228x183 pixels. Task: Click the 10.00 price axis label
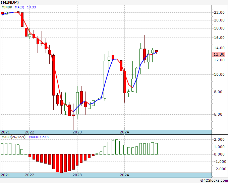pos(219,74)
